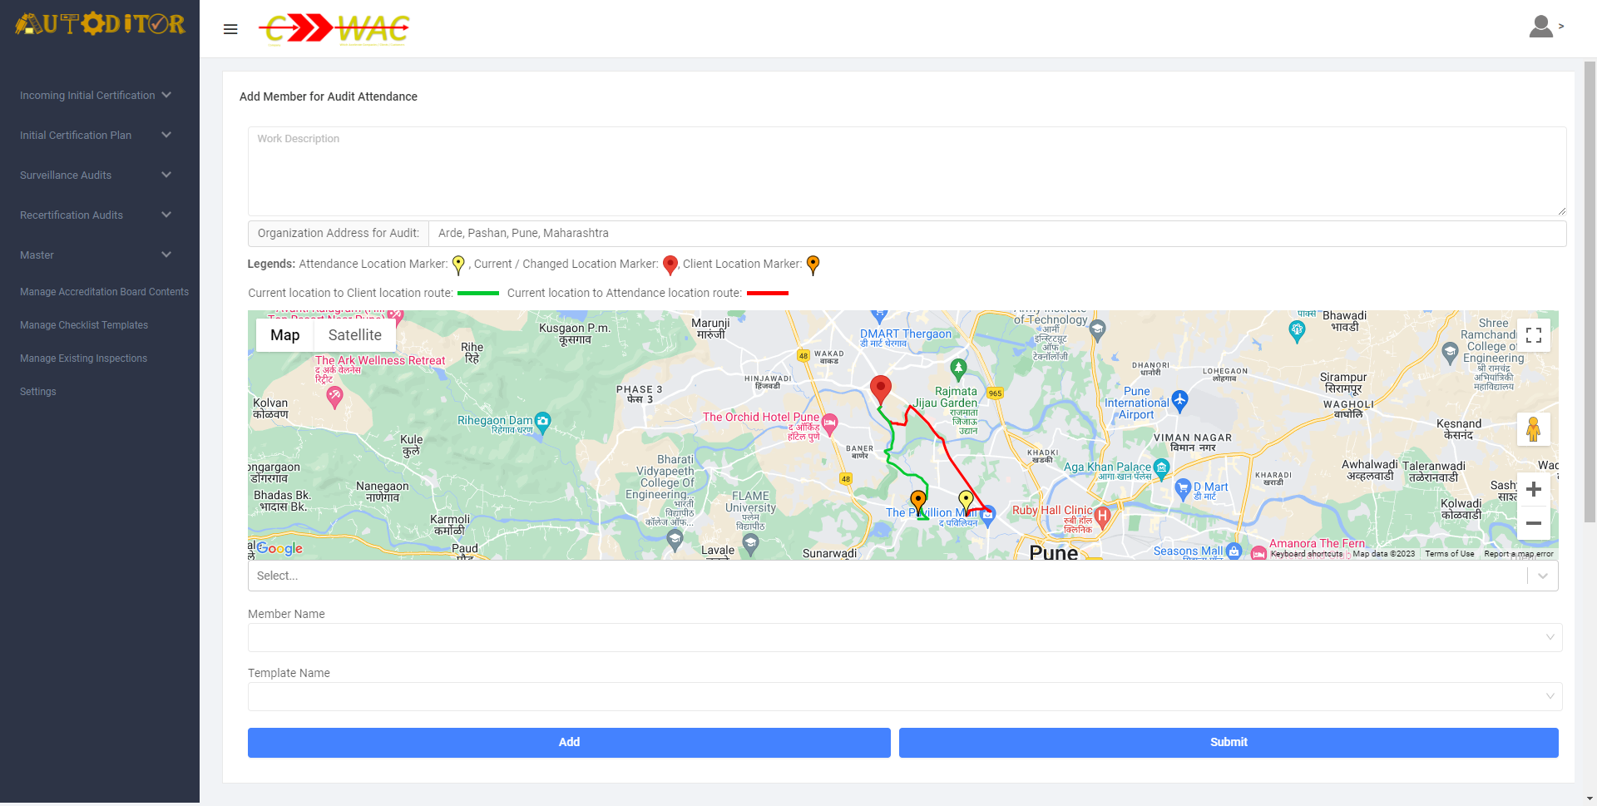
Task: Open Manage Existing Inspections
Action: pos(83,358)
